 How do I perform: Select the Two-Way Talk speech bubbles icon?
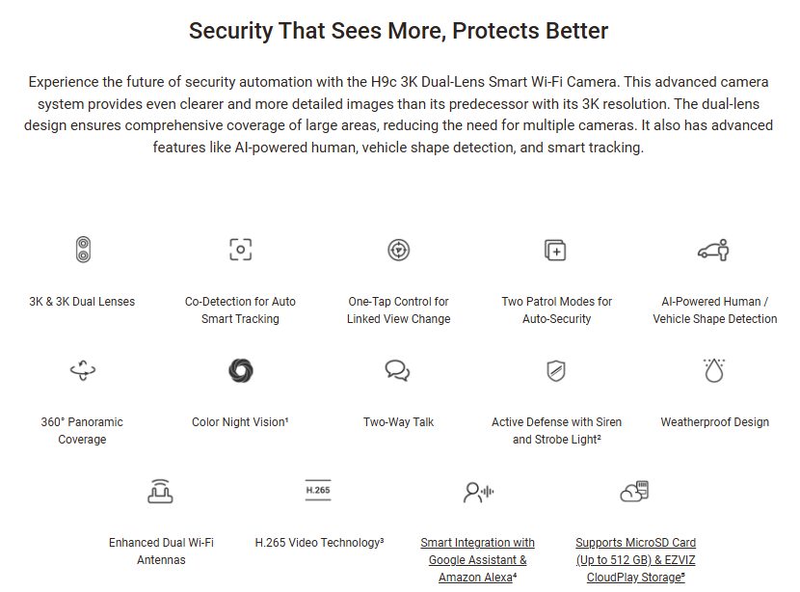[x=398, y=370]
